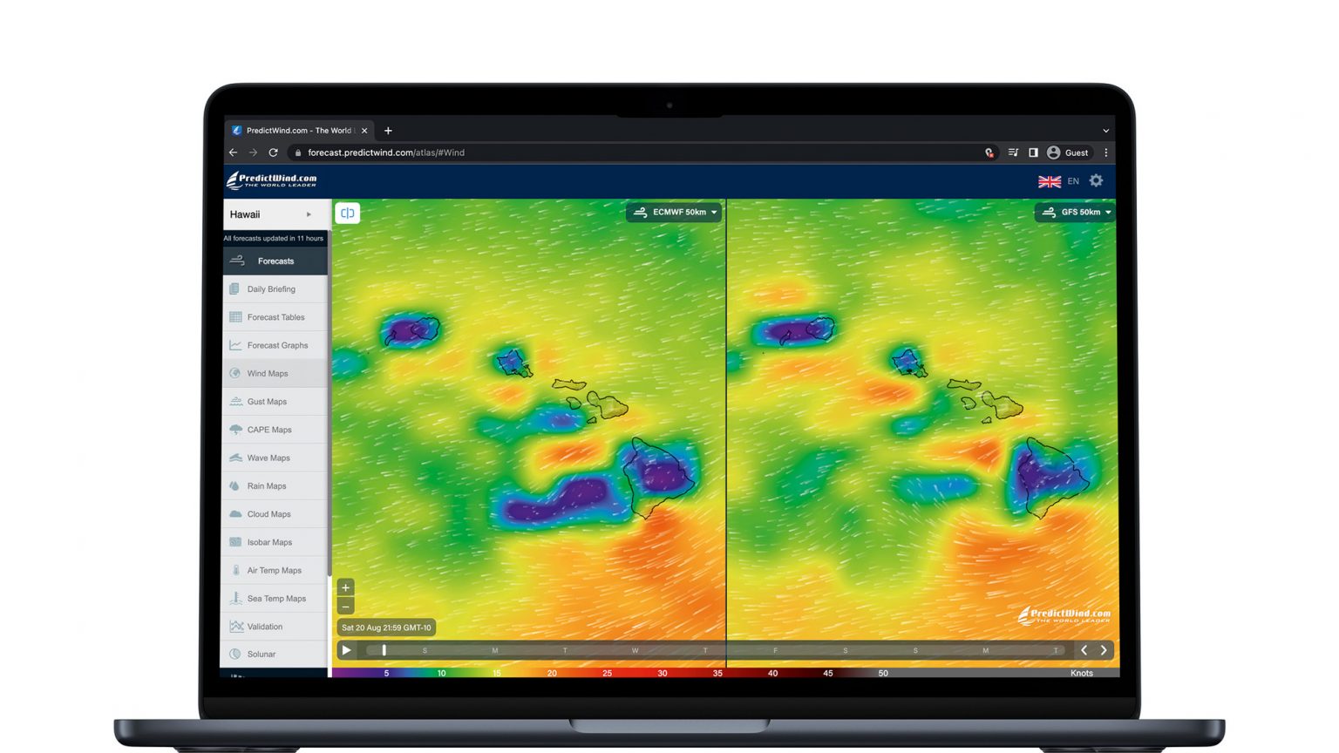The width and height of the screenshot is (1339, 753).
Task: Open the ECMWF 50km model dropdown
Action: [x=673, y=212]
